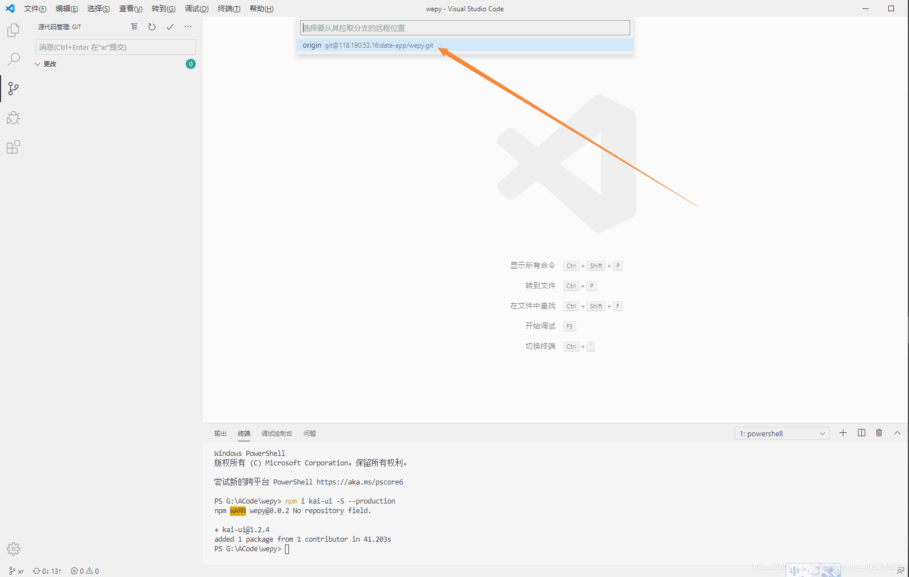Screen dimensions: 909x577
Task: Click the terminal prompt PS G:\ACode\wepy>
Action: tap(247, 549)
